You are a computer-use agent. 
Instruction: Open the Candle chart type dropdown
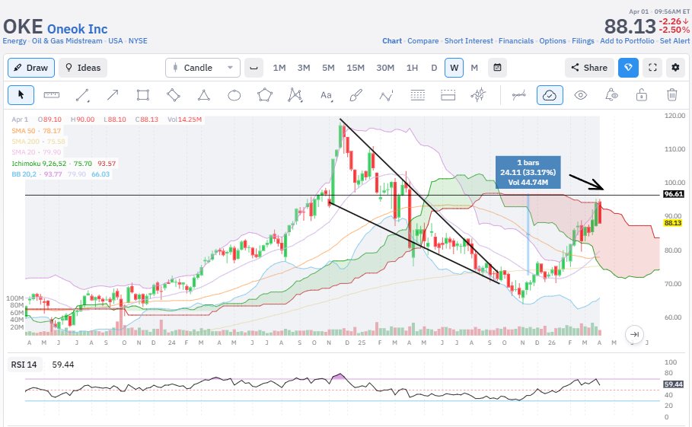(x=203, y=68)
